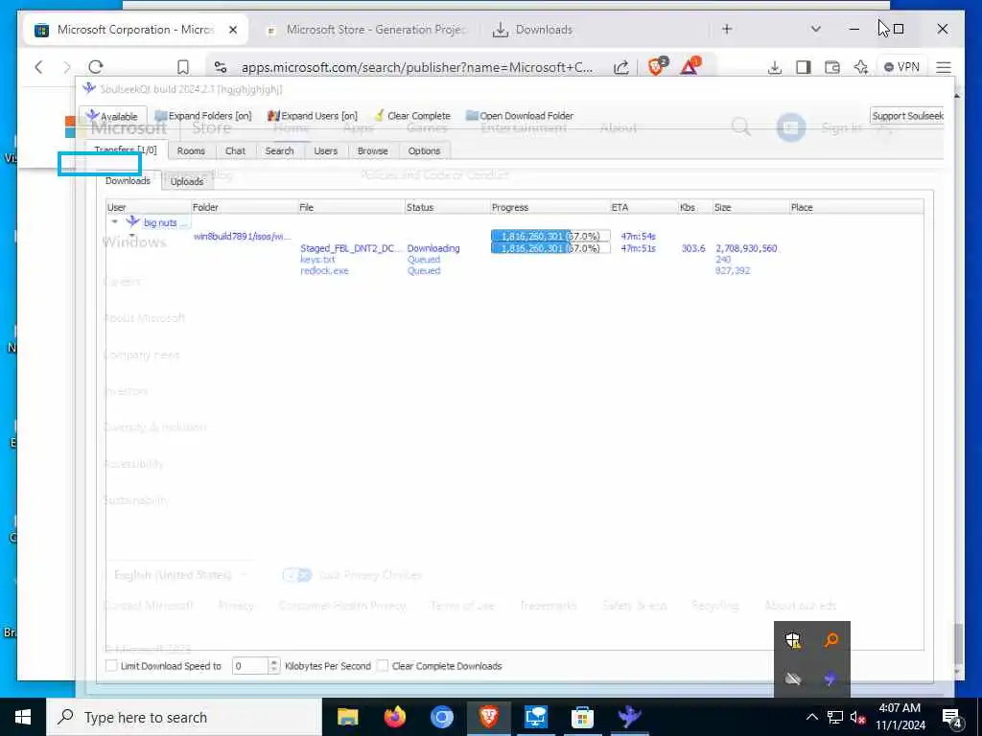Open File Explorer from the taskbar
The height and width of the screenshot is (736, 982).
point(347,717)
